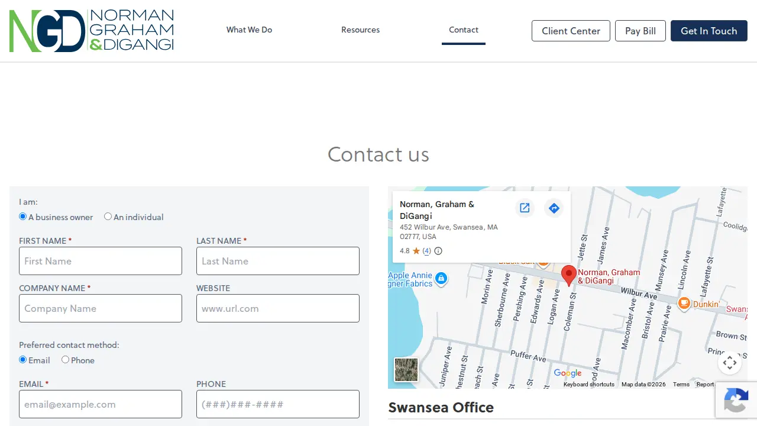Open the map place in new window icon

525,208
